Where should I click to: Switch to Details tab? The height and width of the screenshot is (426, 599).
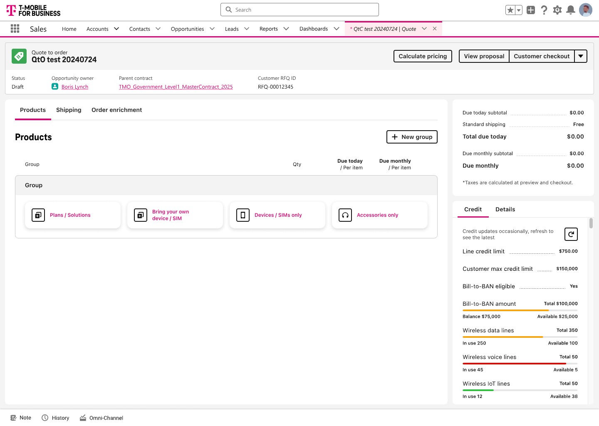pos(505,209)
